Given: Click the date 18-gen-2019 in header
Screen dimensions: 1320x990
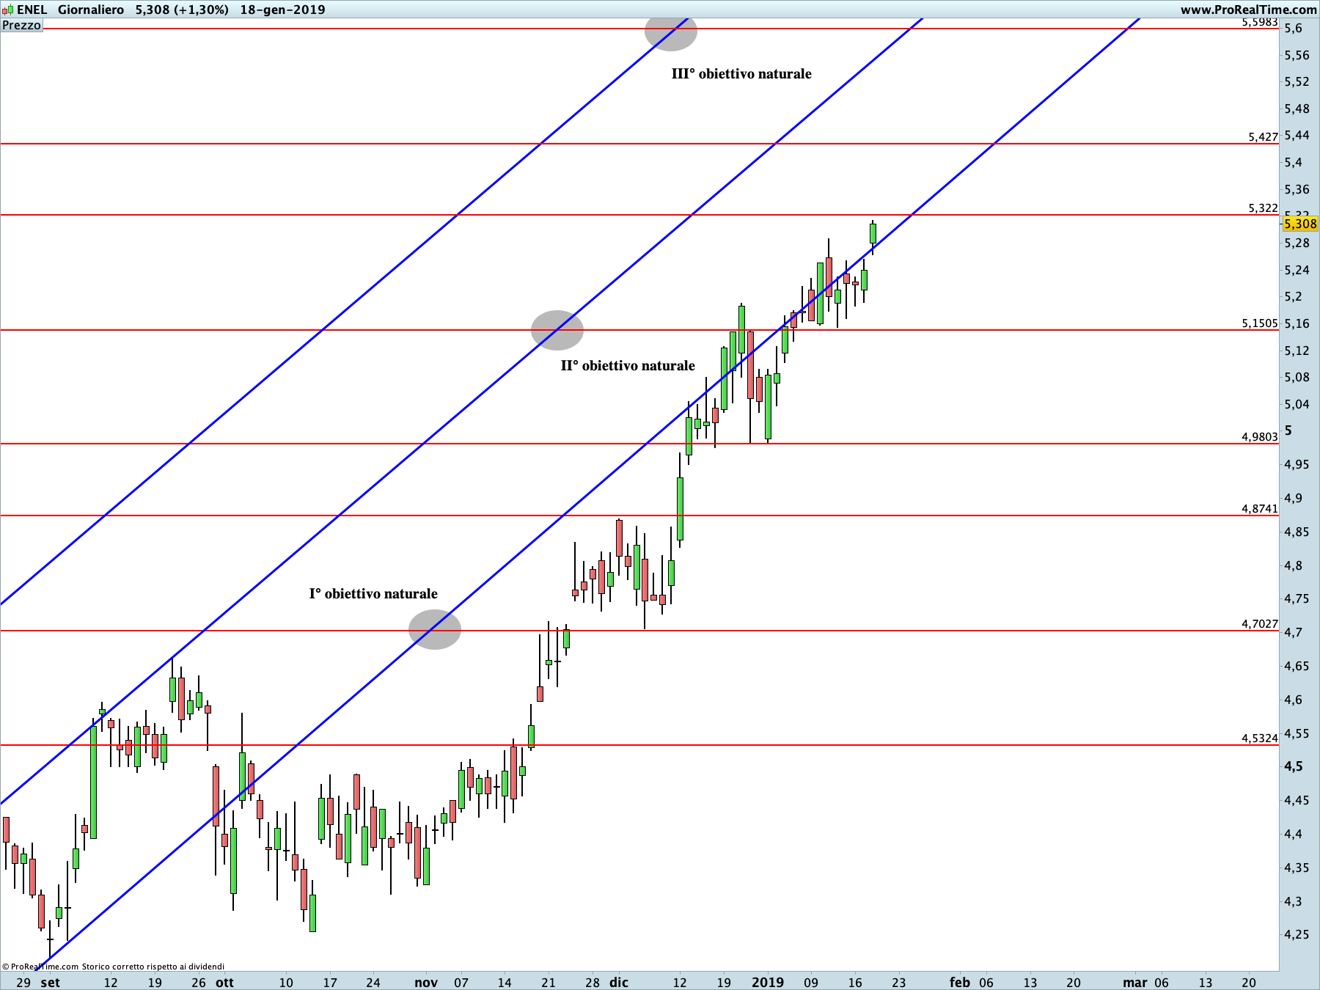Looking at the screenshot, I should (282, 10).
